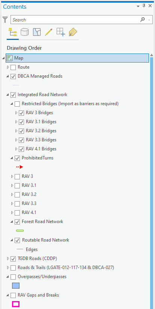Open the Contents pane options dropdown arrow

tap(138, 6)
